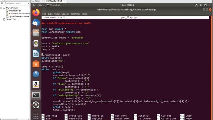
Task: Click the port = 14429 line
Action: [50, 46]
